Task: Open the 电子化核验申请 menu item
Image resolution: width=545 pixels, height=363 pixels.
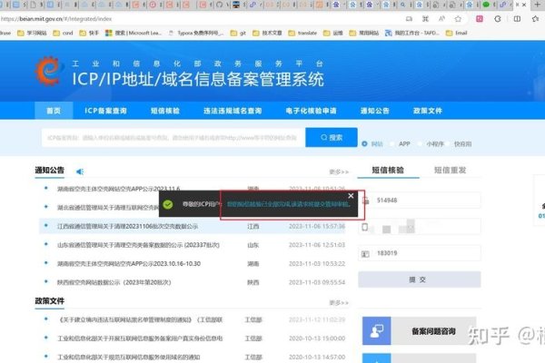Action: pyautogui.click(x=311, y=111)
